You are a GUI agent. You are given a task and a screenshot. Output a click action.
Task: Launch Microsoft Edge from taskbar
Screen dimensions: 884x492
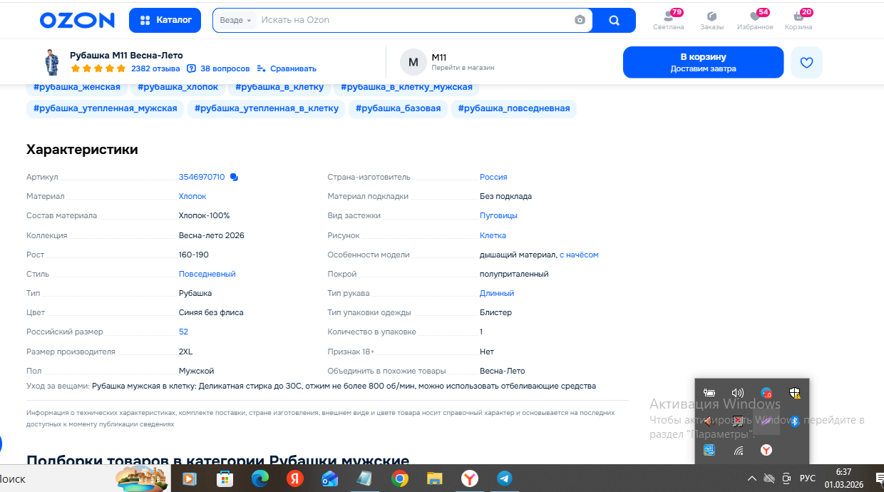click(259, 478)
